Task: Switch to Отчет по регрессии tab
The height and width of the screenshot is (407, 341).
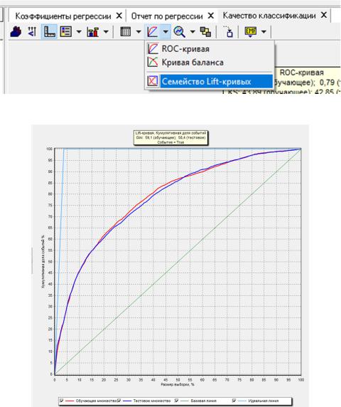Action: click(x=167, y=16)
